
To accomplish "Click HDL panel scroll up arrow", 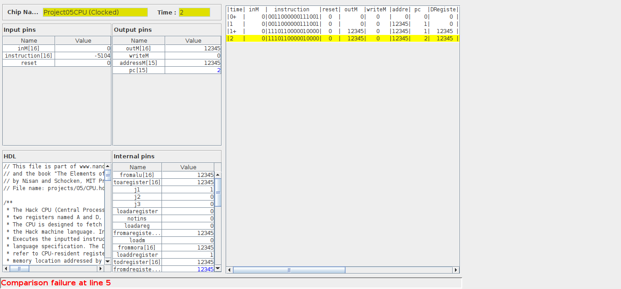I will 108,167.
